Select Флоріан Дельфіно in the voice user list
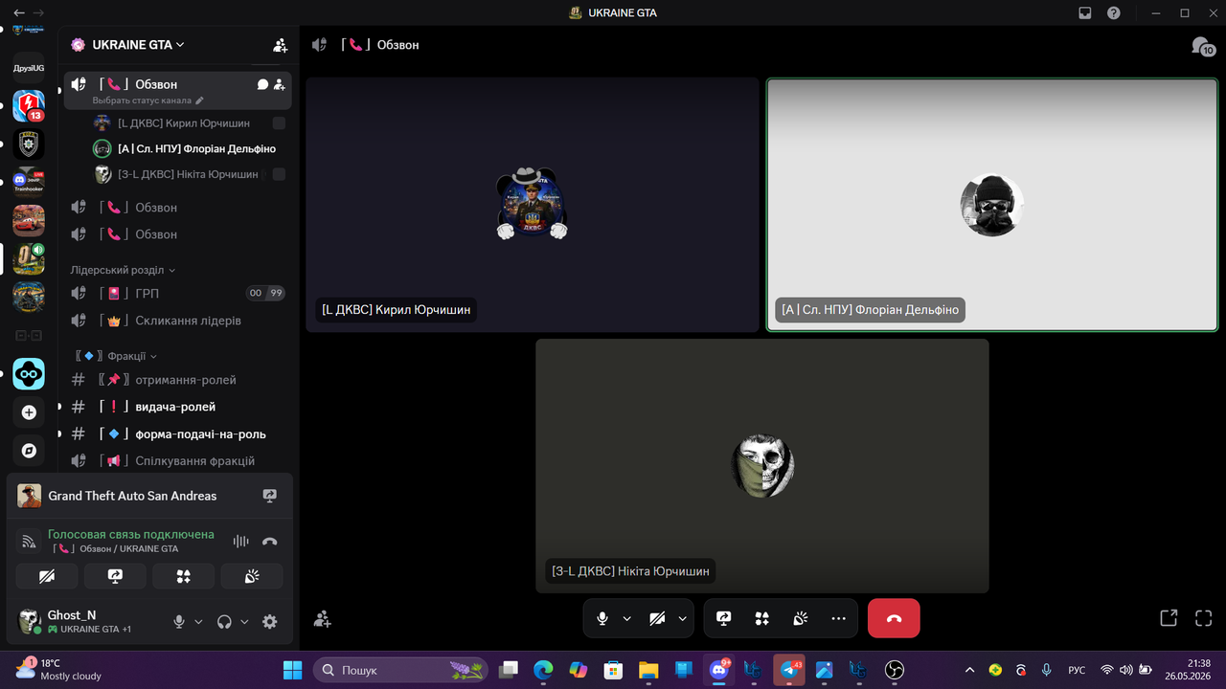The width and height of the screenshot is (1226, 689). click(190, 148)
